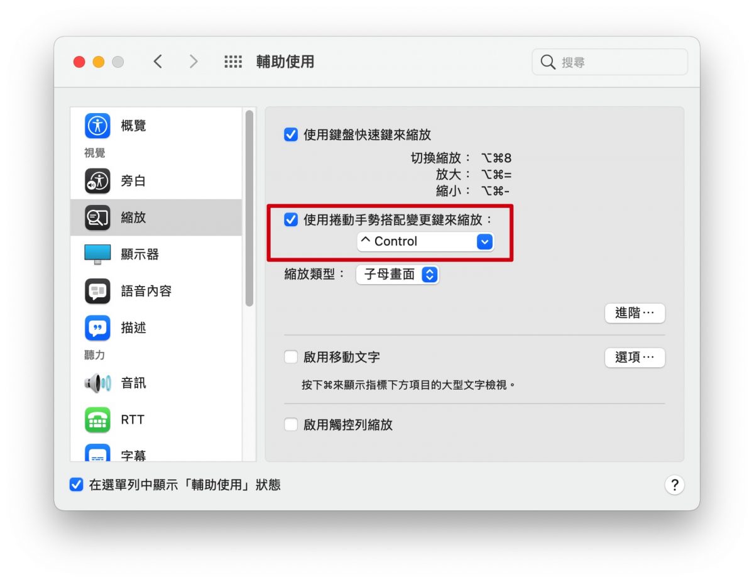Screen dimensions: 754x582
Task: Go forward with the right arrow
Action: click(194, 62)
